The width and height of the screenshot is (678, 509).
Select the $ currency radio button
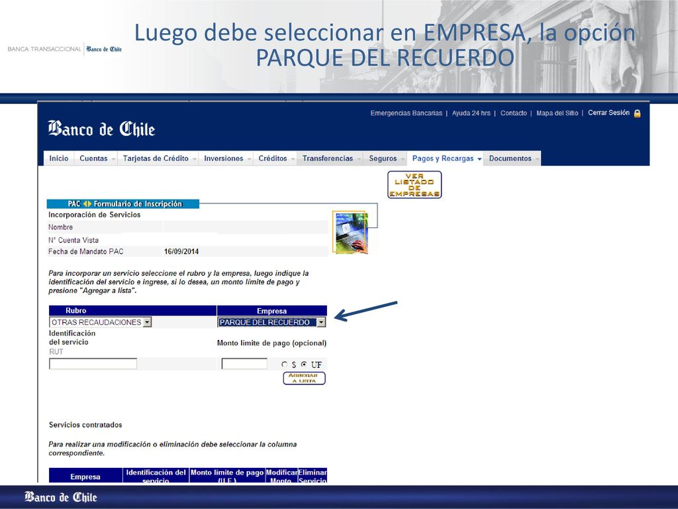tap(285, 365)
